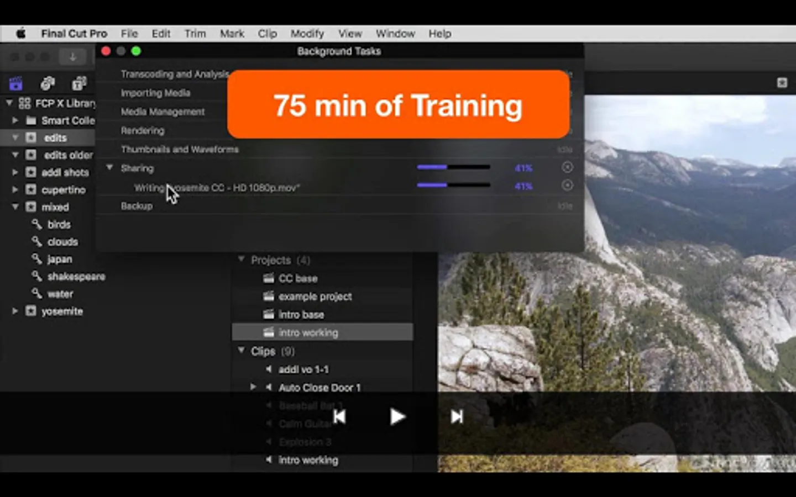Select the highlighted intro working project

322,332
